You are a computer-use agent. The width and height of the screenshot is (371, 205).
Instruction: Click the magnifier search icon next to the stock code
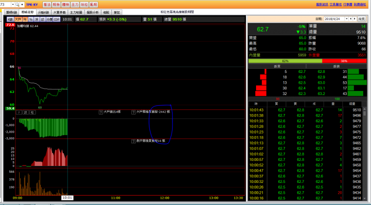(17, 5)
